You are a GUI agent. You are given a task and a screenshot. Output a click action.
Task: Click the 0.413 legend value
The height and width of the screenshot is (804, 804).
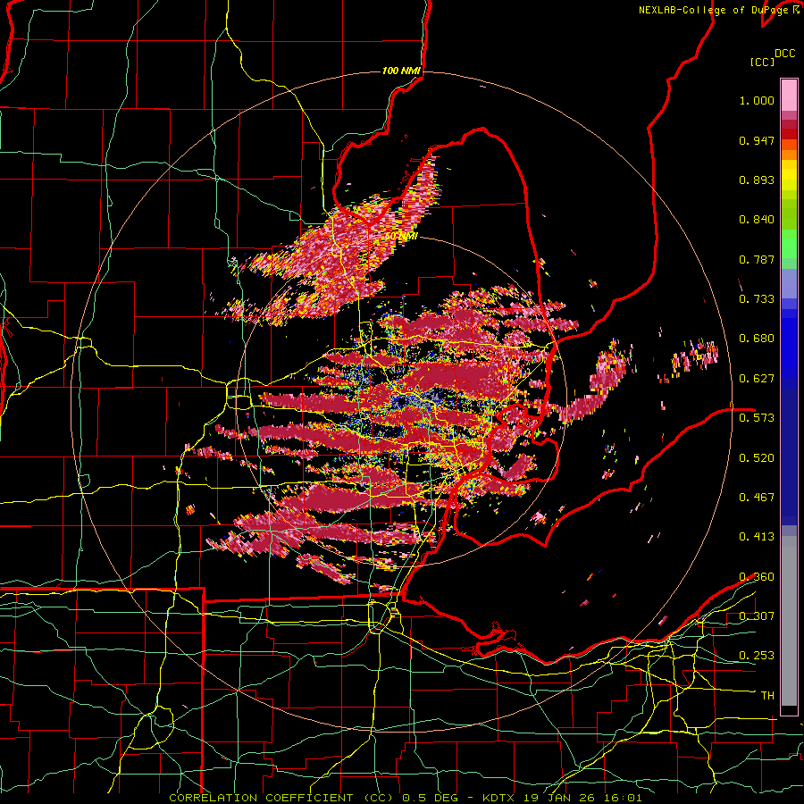pyautogui.click(x=757, y=537)
